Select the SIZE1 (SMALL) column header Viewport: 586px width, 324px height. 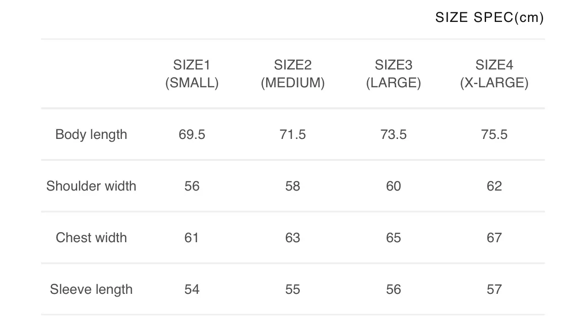[x=192, y=74]
